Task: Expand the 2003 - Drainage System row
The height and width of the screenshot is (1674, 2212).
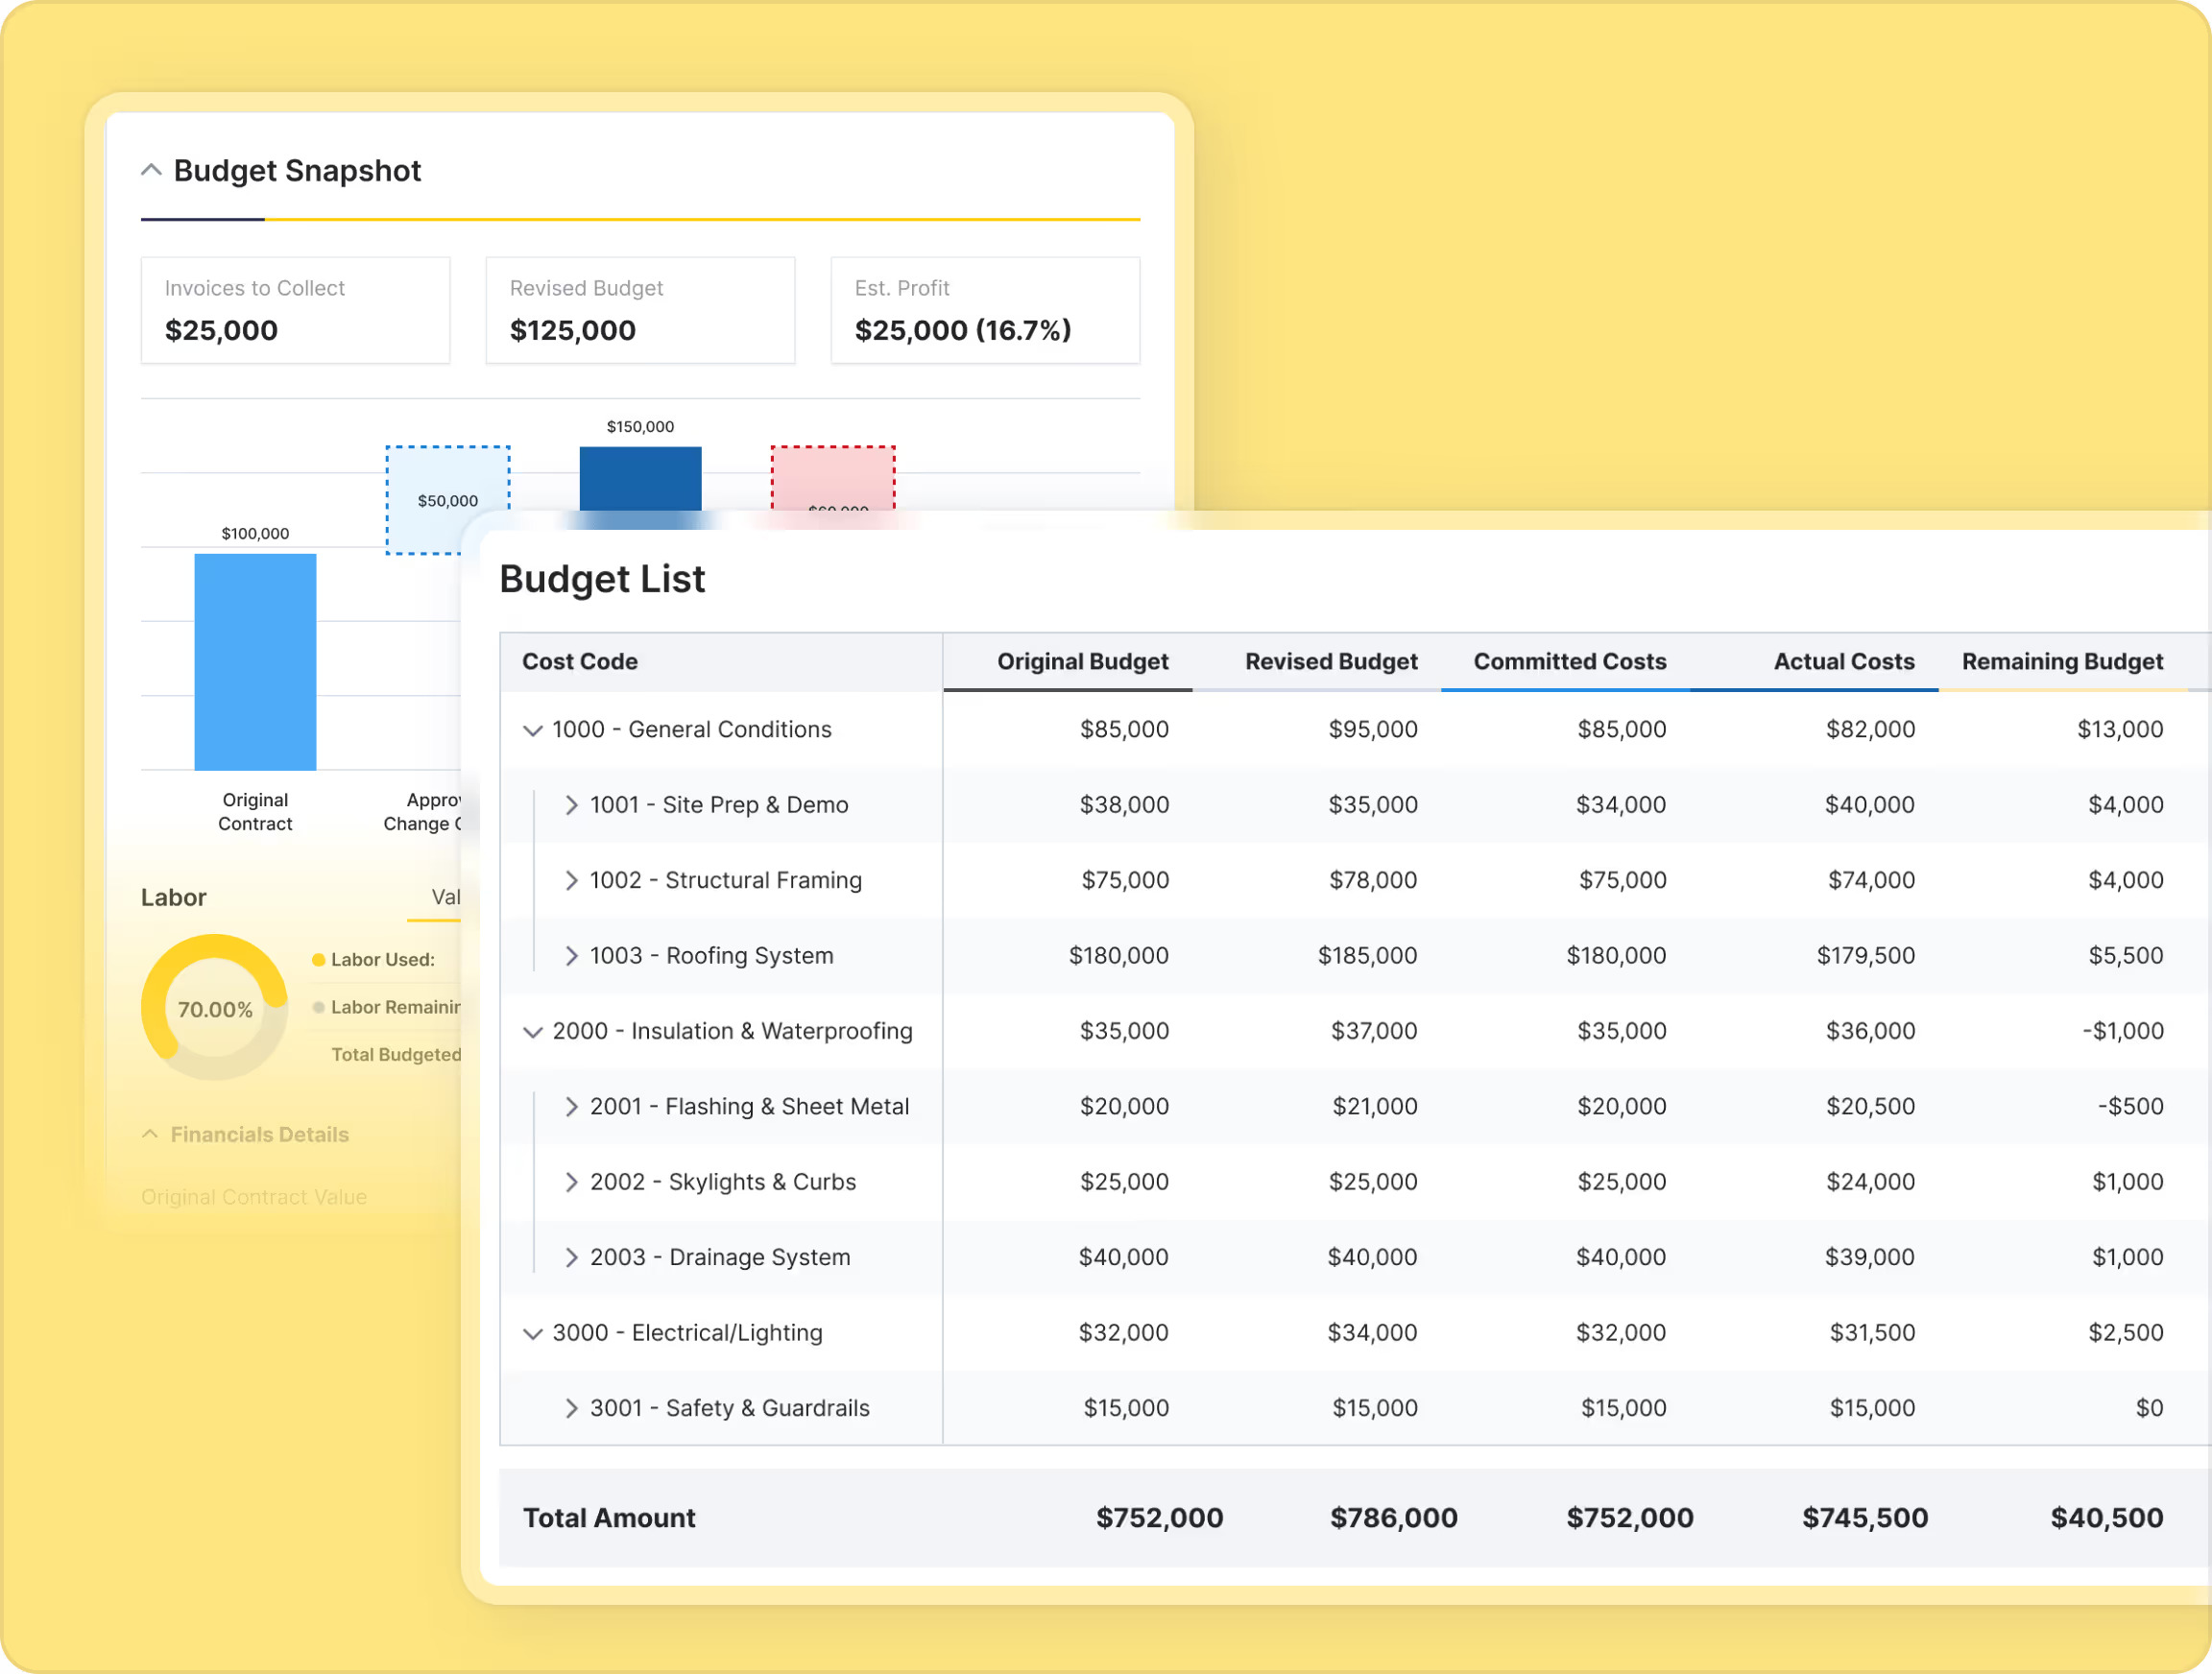Action: (571, 1258)
